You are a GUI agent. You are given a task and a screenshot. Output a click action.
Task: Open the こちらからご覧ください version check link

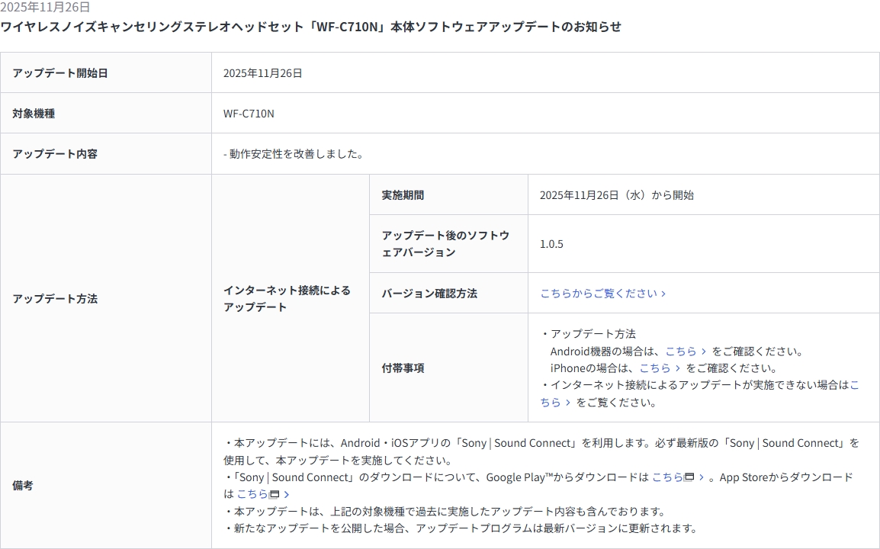point(598,294)
